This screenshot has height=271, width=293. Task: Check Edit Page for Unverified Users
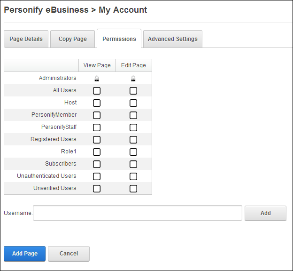pyautogui.click(x=133, y=189)
